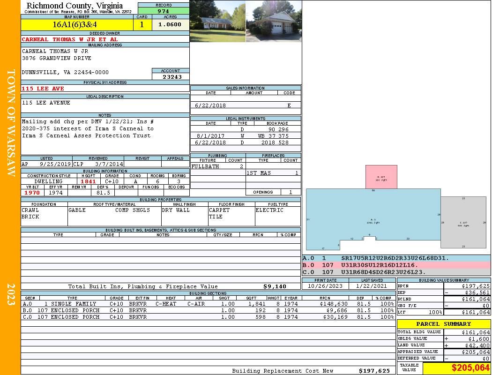Click the A.0 Single Family building section row
492x375 pixels.
[208, 304]
